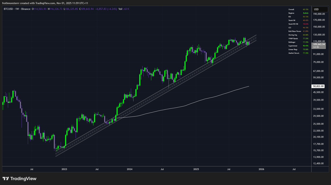Viewport: 331px width, 185px height.
Task: Click the Overall row in indicator table
Action: (x=299, y=9)
